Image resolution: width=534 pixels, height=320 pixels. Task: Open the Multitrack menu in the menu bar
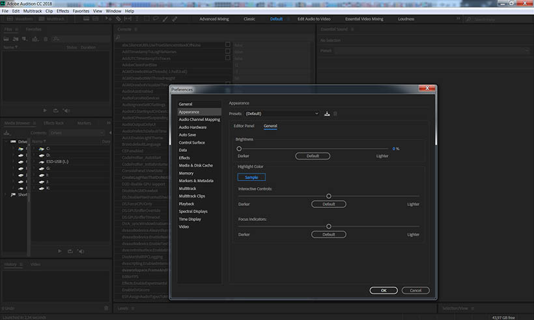coord(33,11)
